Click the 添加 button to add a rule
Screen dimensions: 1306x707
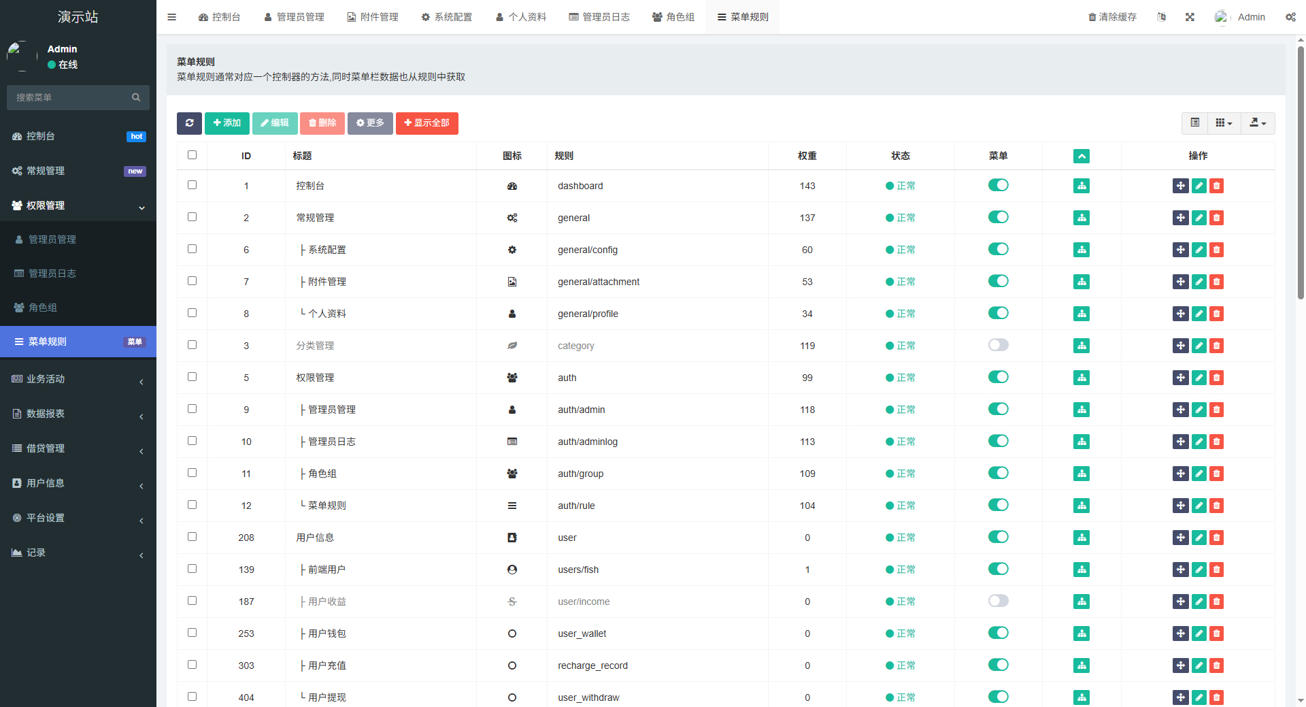(x=227, y=123)
